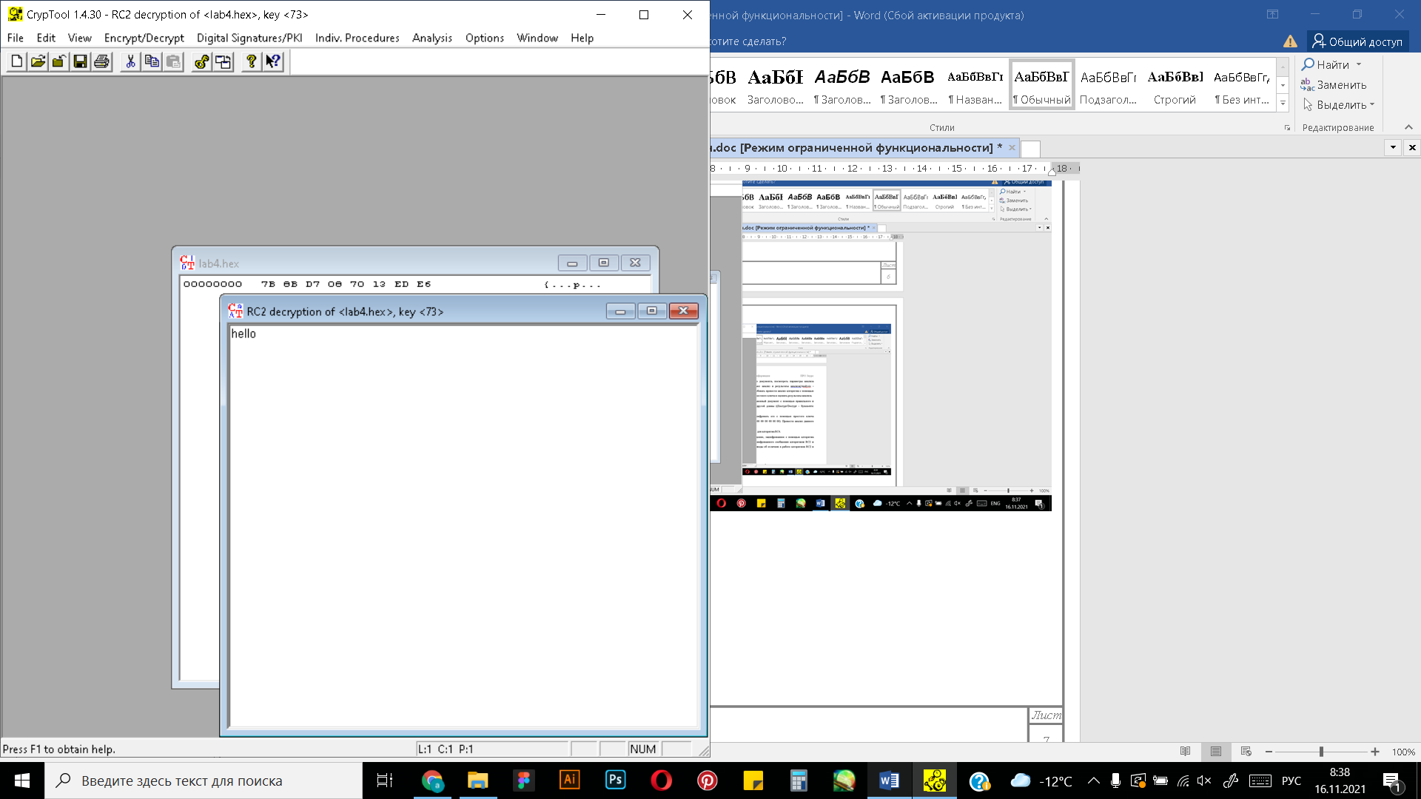Open Figma from the taskbar
1421x799 pixels.
click(x=524, y=781)
